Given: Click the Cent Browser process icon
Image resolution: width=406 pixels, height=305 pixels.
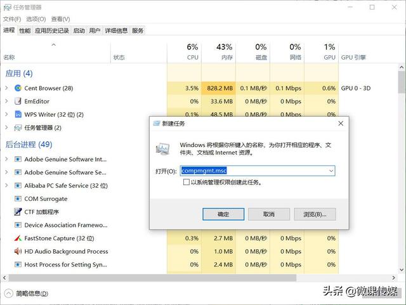Looking at the screenshot, I should (x=18, y=88).
